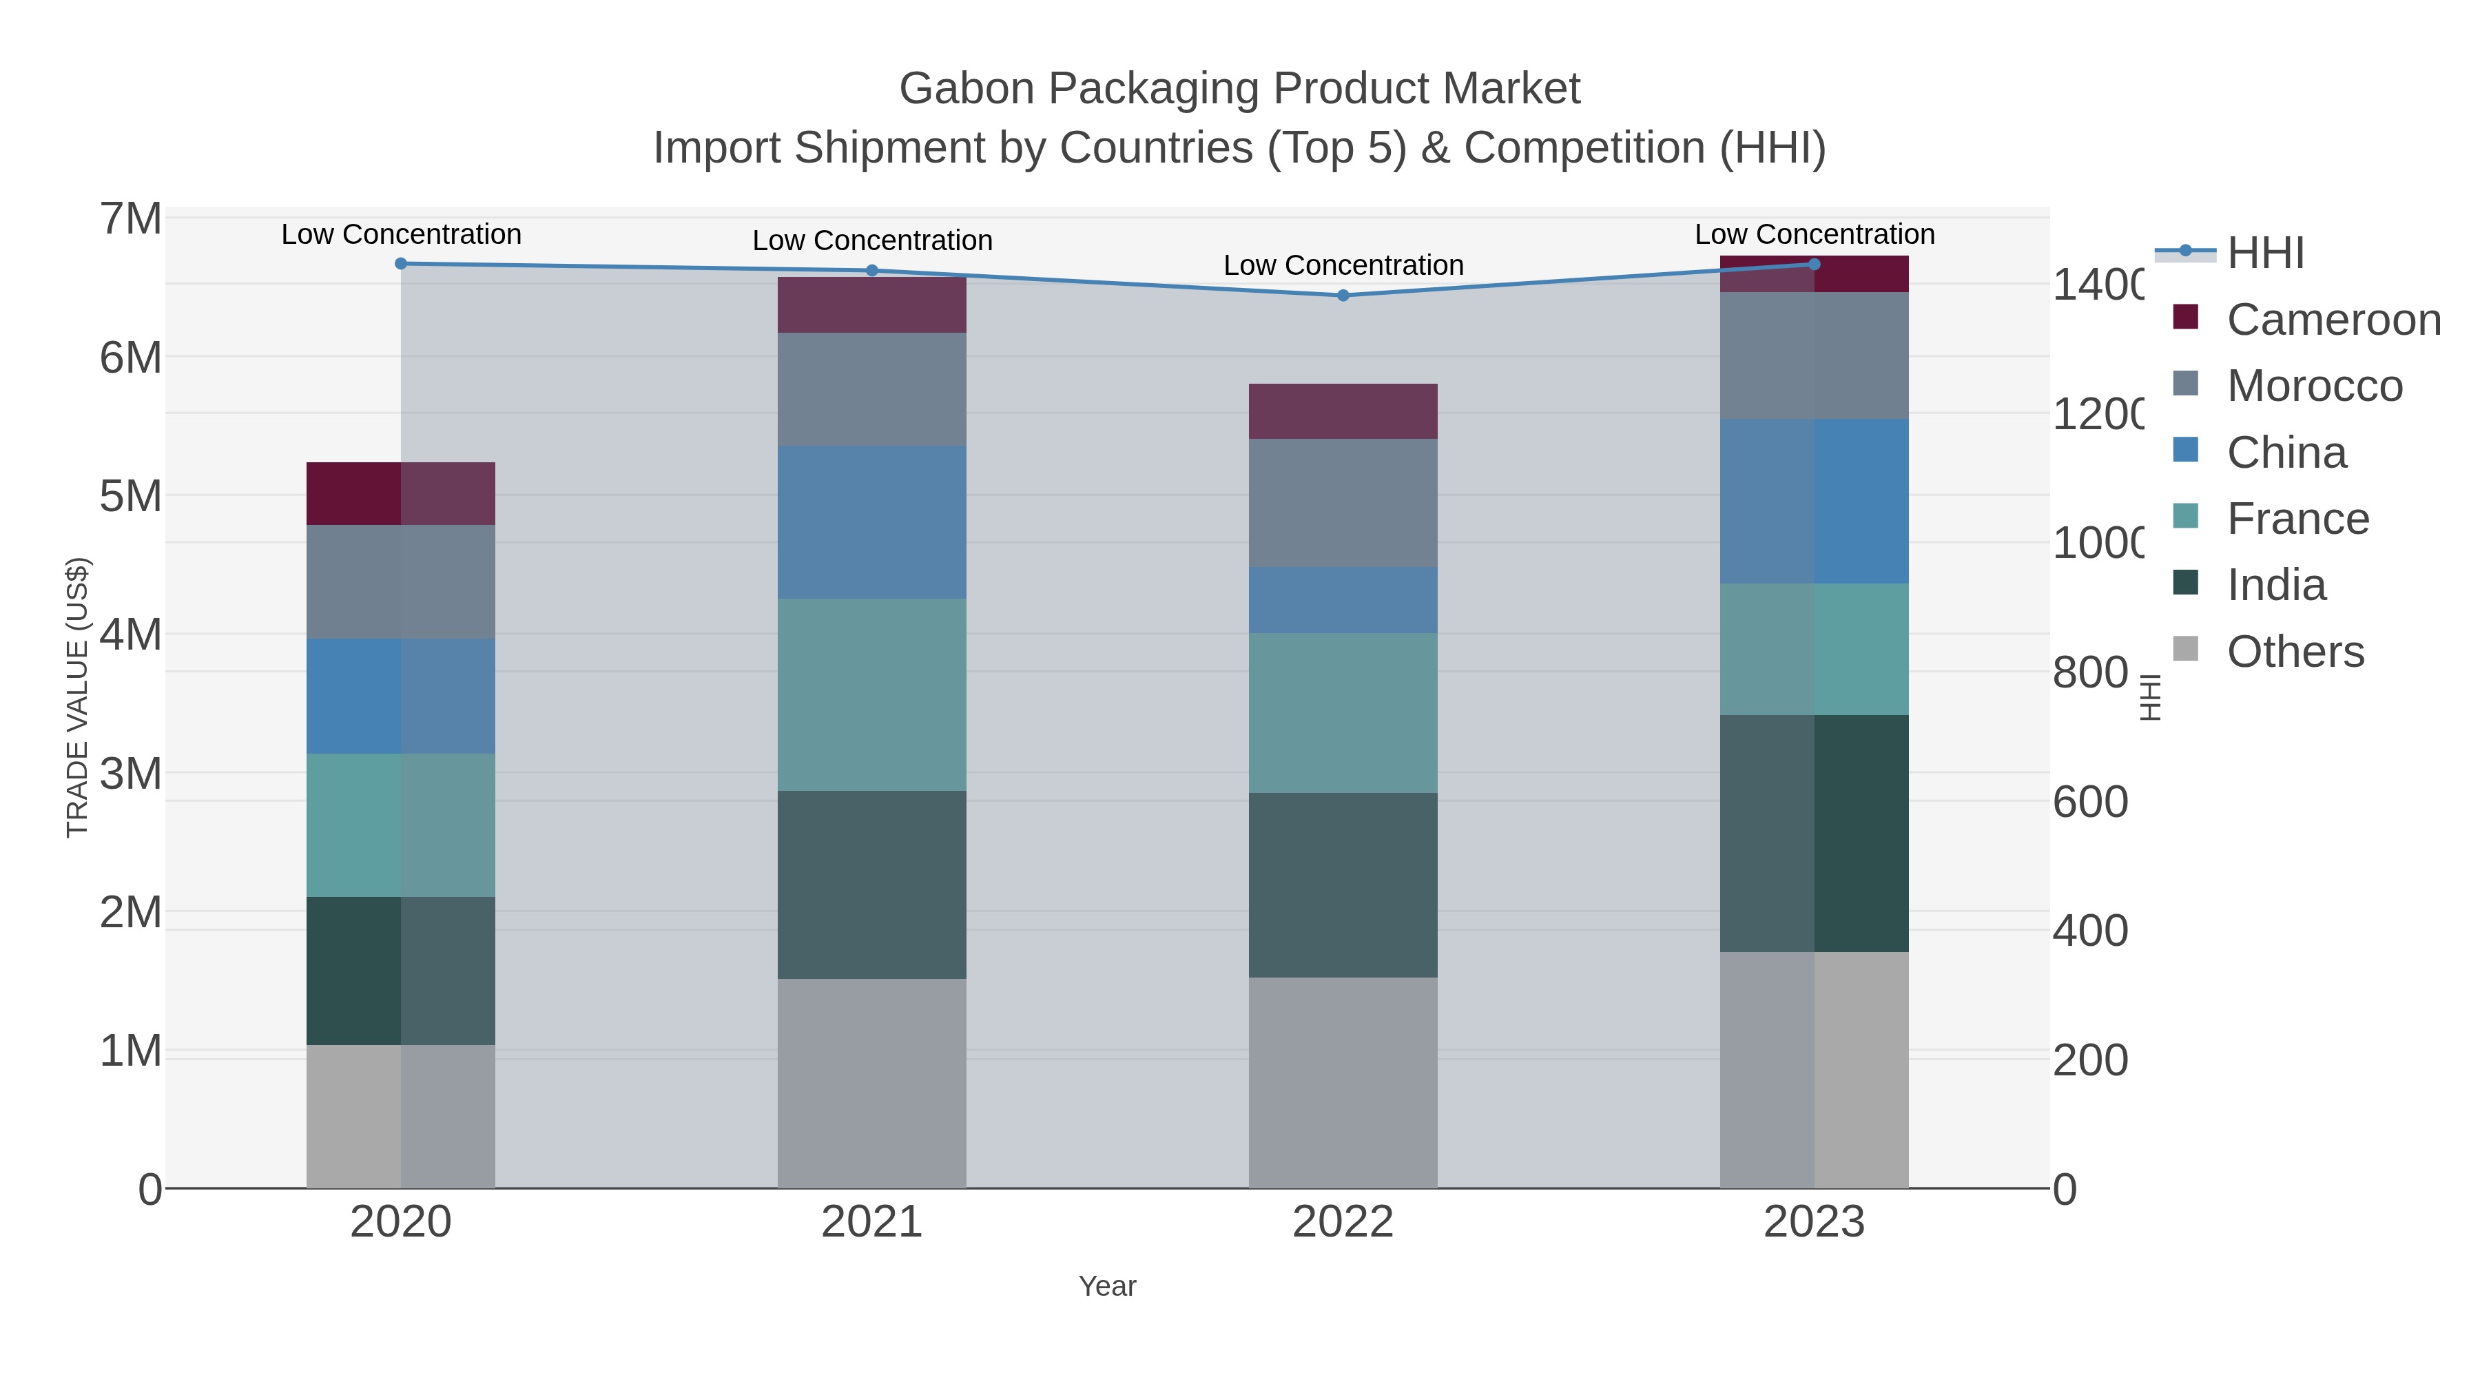
Task: Click the 2021 x-axis year label
Action: tap(872, 1223)
